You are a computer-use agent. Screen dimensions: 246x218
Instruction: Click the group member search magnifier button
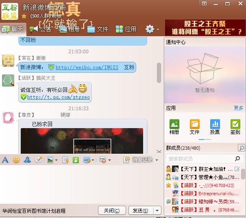[241, 148]
